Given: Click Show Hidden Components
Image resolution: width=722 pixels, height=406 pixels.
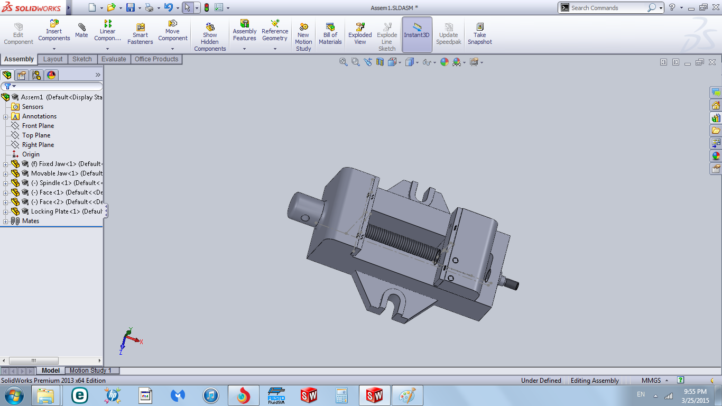Looking at the screenshot, I should click(210, 37).
